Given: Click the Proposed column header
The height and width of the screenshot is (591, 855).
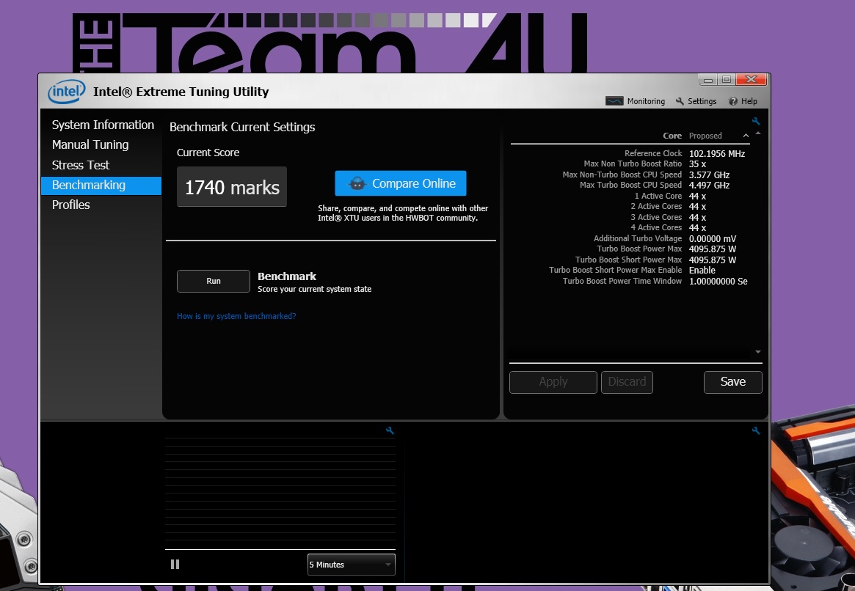Looking at the screenshot, I should pos(705,136).
